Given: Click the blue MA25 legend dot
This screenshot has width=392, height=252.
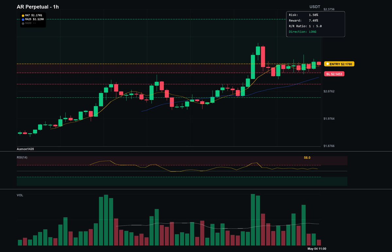Looking at the screenshot, I should tap(23, 20).
